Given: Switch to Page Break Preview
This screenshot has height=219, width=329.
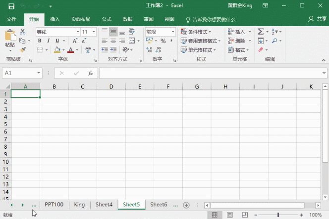Looking at the screenshot, I should coord(245,215).
